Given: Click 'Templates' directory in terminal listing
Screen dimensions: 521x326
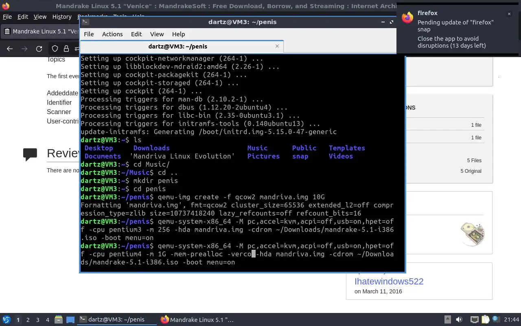Looking at the screenshot, I should click(x=347, y=148).
